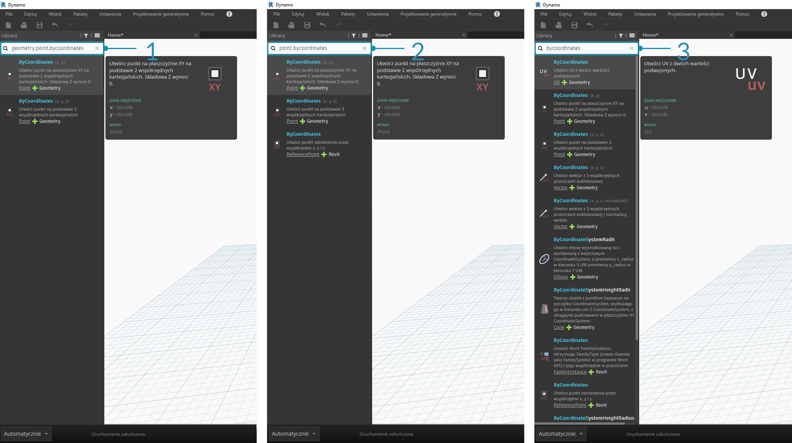Toggle library layout list icon in middle window
This screenshot has width=792, height=443.
coord(365,36)
